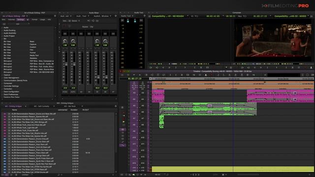Click the bin search magnifier icon
This screenshot has width=315, height=177.
pos(59,175)
